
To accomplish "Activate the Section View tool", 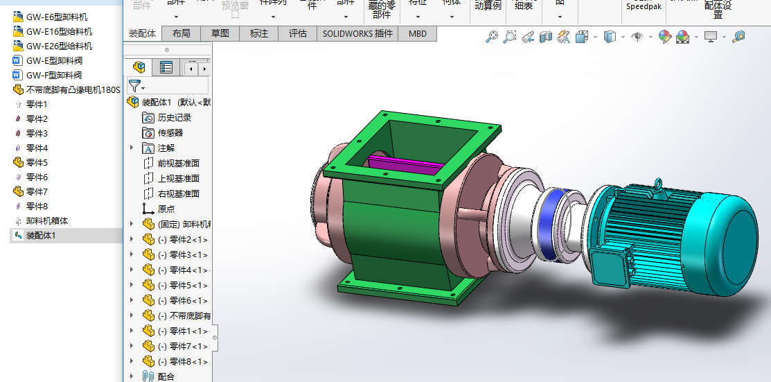I will click(x=546, y=37).
